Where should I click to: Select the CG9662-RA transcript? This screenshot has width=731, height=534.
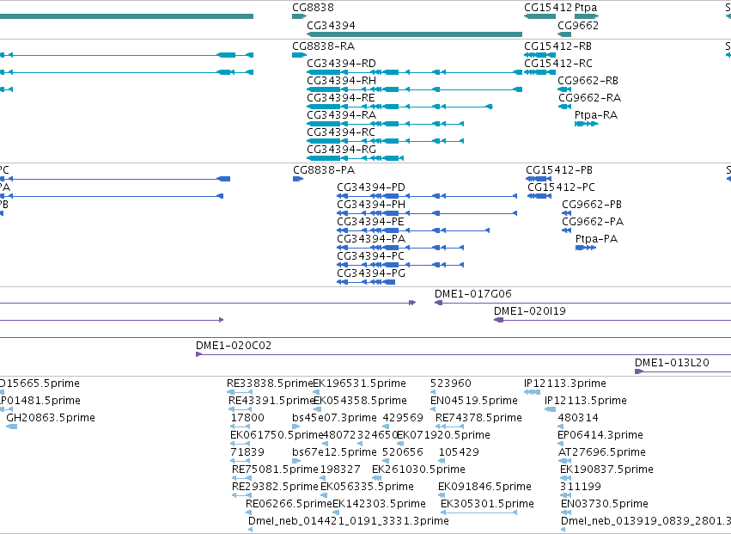[x=589, y=98]
